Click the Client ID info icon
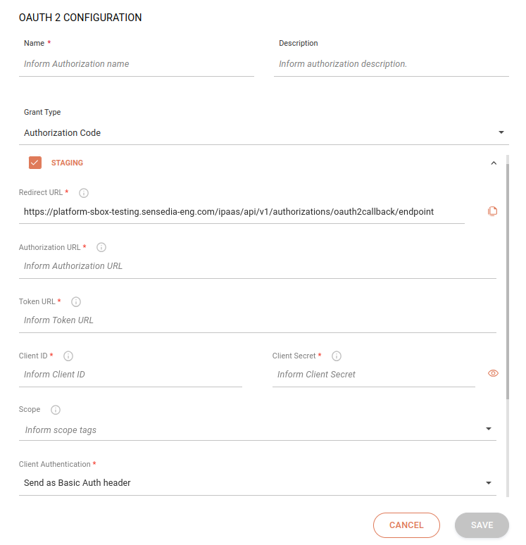This screenshot has height=545, width=526. [x=68, y=356]
